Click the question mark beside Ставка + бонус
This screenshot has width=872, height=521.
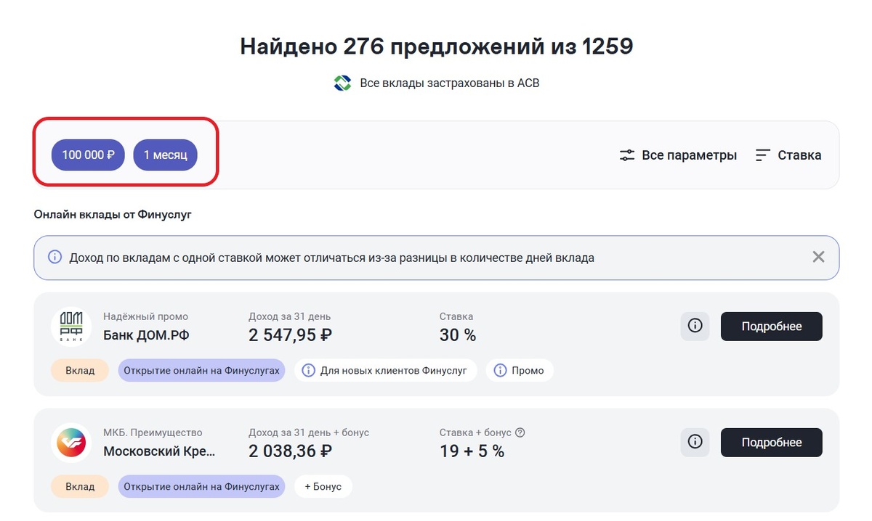pos(520,431)
